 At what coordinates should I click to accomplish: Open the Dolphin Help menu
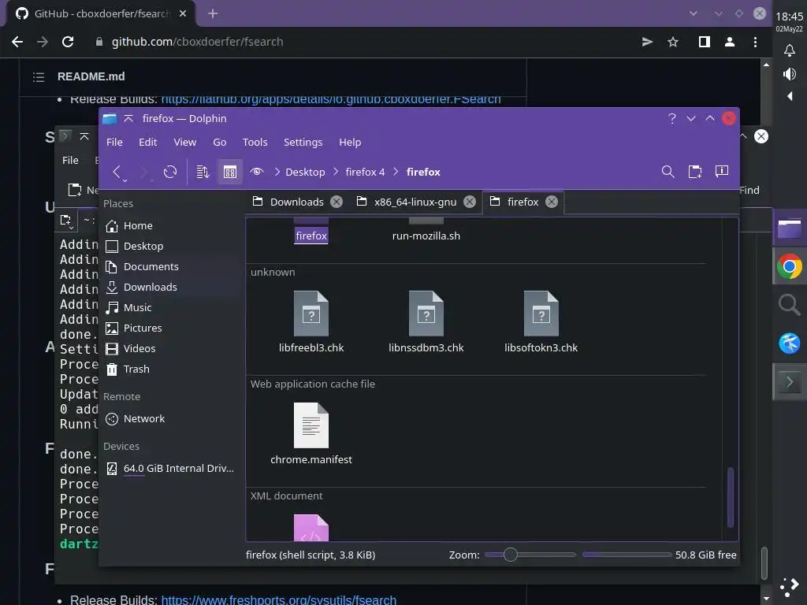pyautogui.click(x=350, y=142)
